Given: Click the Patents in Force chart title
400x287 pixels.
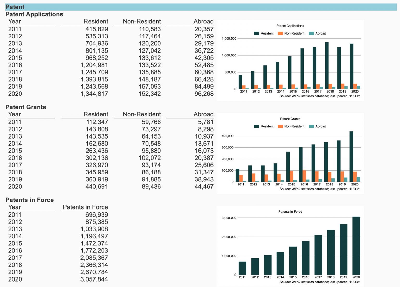Looking at the screenshot, I should 290,212.
